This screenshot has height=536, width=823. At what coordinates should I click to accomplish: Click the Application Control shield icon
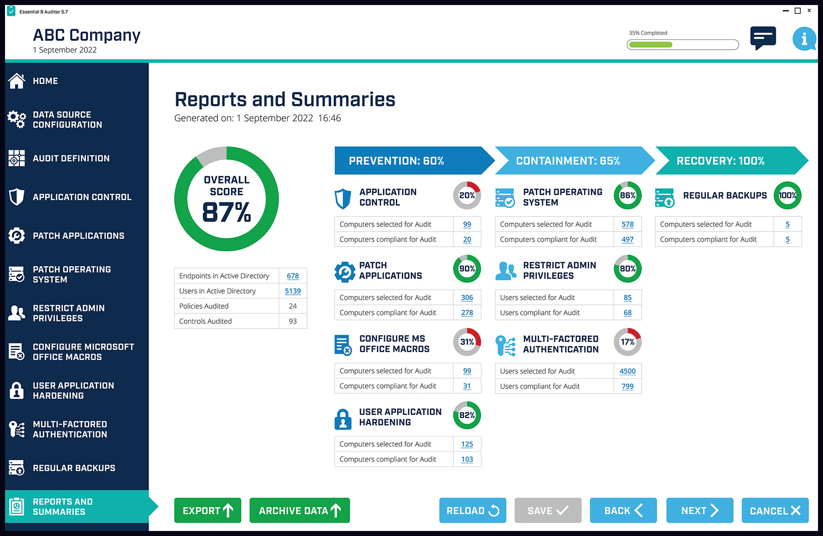click(x=17, y=197)
